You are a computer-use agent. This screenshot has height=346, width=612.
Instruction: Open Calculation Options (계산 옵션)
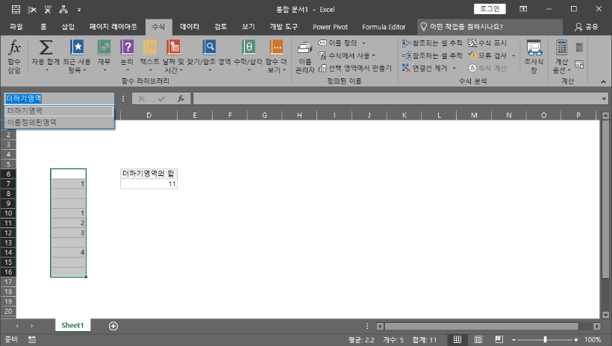[x=562, y=57]
